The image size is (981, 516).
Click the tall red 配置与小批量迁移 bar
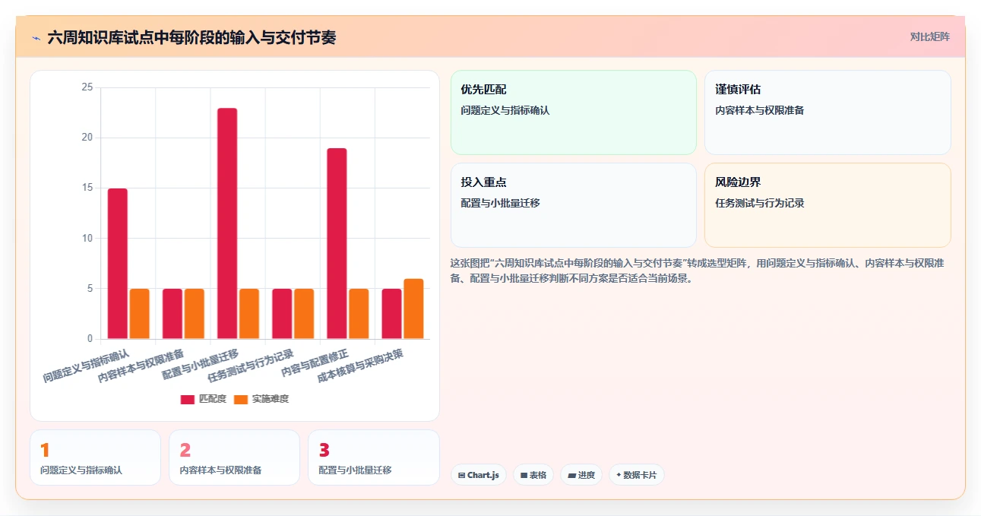(x=227, y=223)
